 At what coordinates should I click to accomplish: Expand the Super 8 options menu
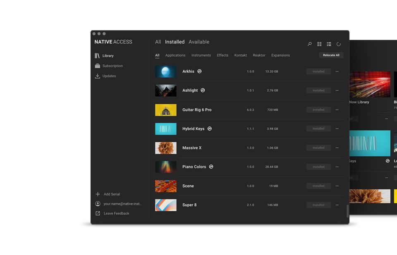pyautogui.click(x=337, y=205)
